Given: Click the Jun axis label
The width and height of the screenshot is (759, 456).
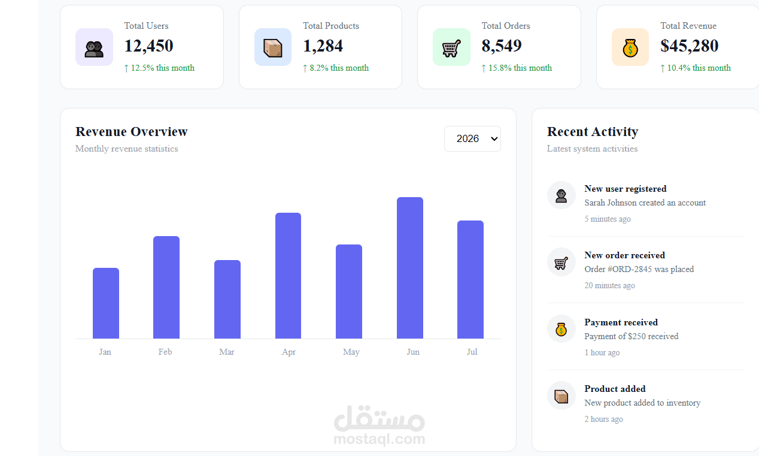Looking at the screenshot, I should (x=413, y=352).
